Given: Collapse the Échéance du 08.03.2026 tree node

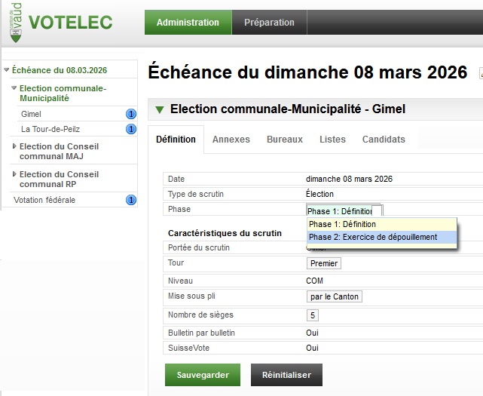Looking at the screenshot, I should pos(7,70).
